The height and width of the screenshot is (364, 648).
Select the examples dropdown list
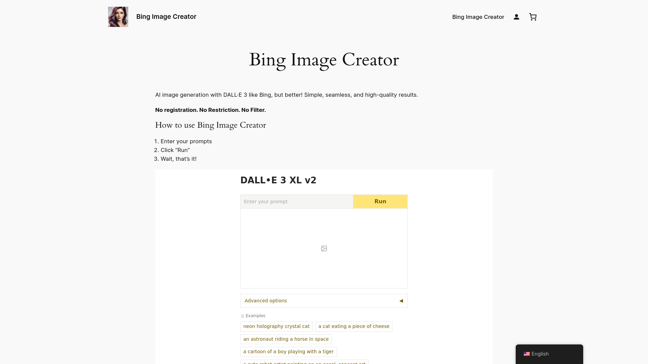coord(253,316)
